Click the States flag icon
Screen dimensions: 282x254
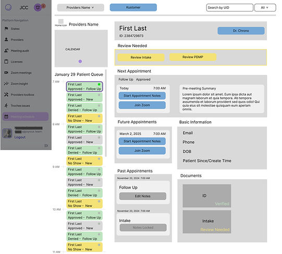point(6,28)
